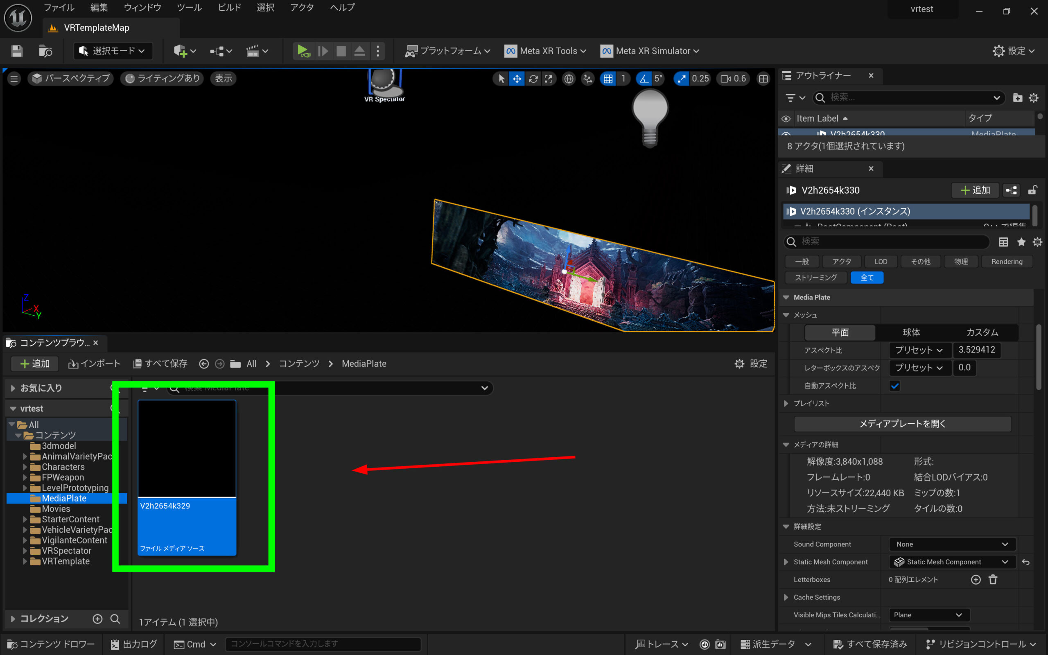Expand the Characters folder in tree
This screenshot has height=655, width=1048.
tap(25, 467)
